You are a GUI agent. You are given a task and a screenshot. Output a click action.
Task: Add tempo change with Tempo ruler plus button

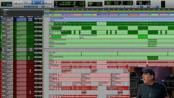[43, 11]
